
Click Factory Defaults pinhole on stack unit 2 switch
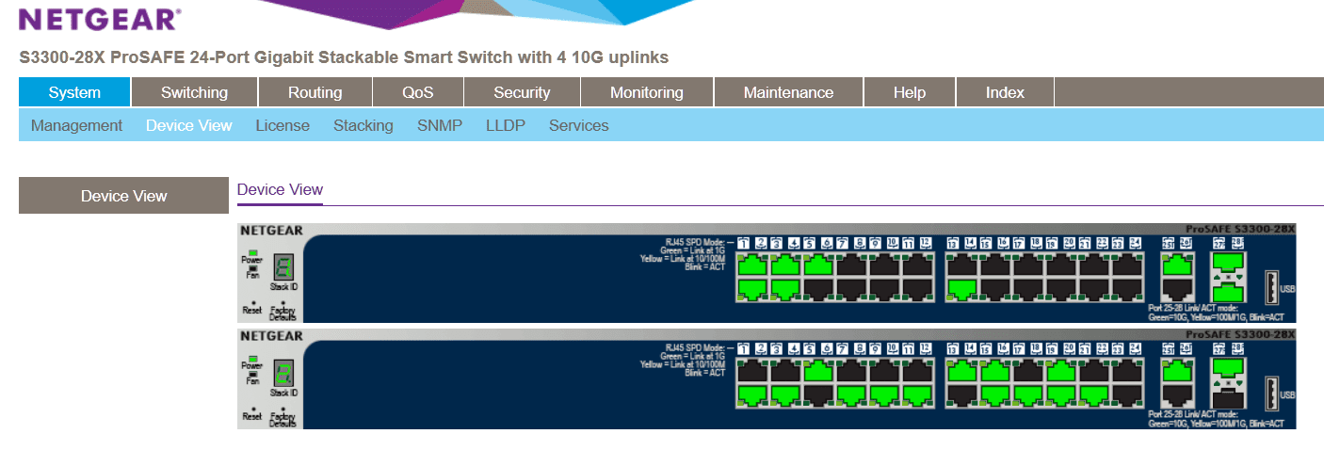pos(283,408)
